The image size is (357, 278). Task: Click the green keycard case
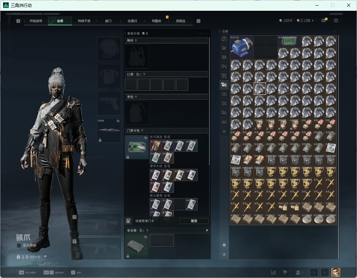coord(137,147)
